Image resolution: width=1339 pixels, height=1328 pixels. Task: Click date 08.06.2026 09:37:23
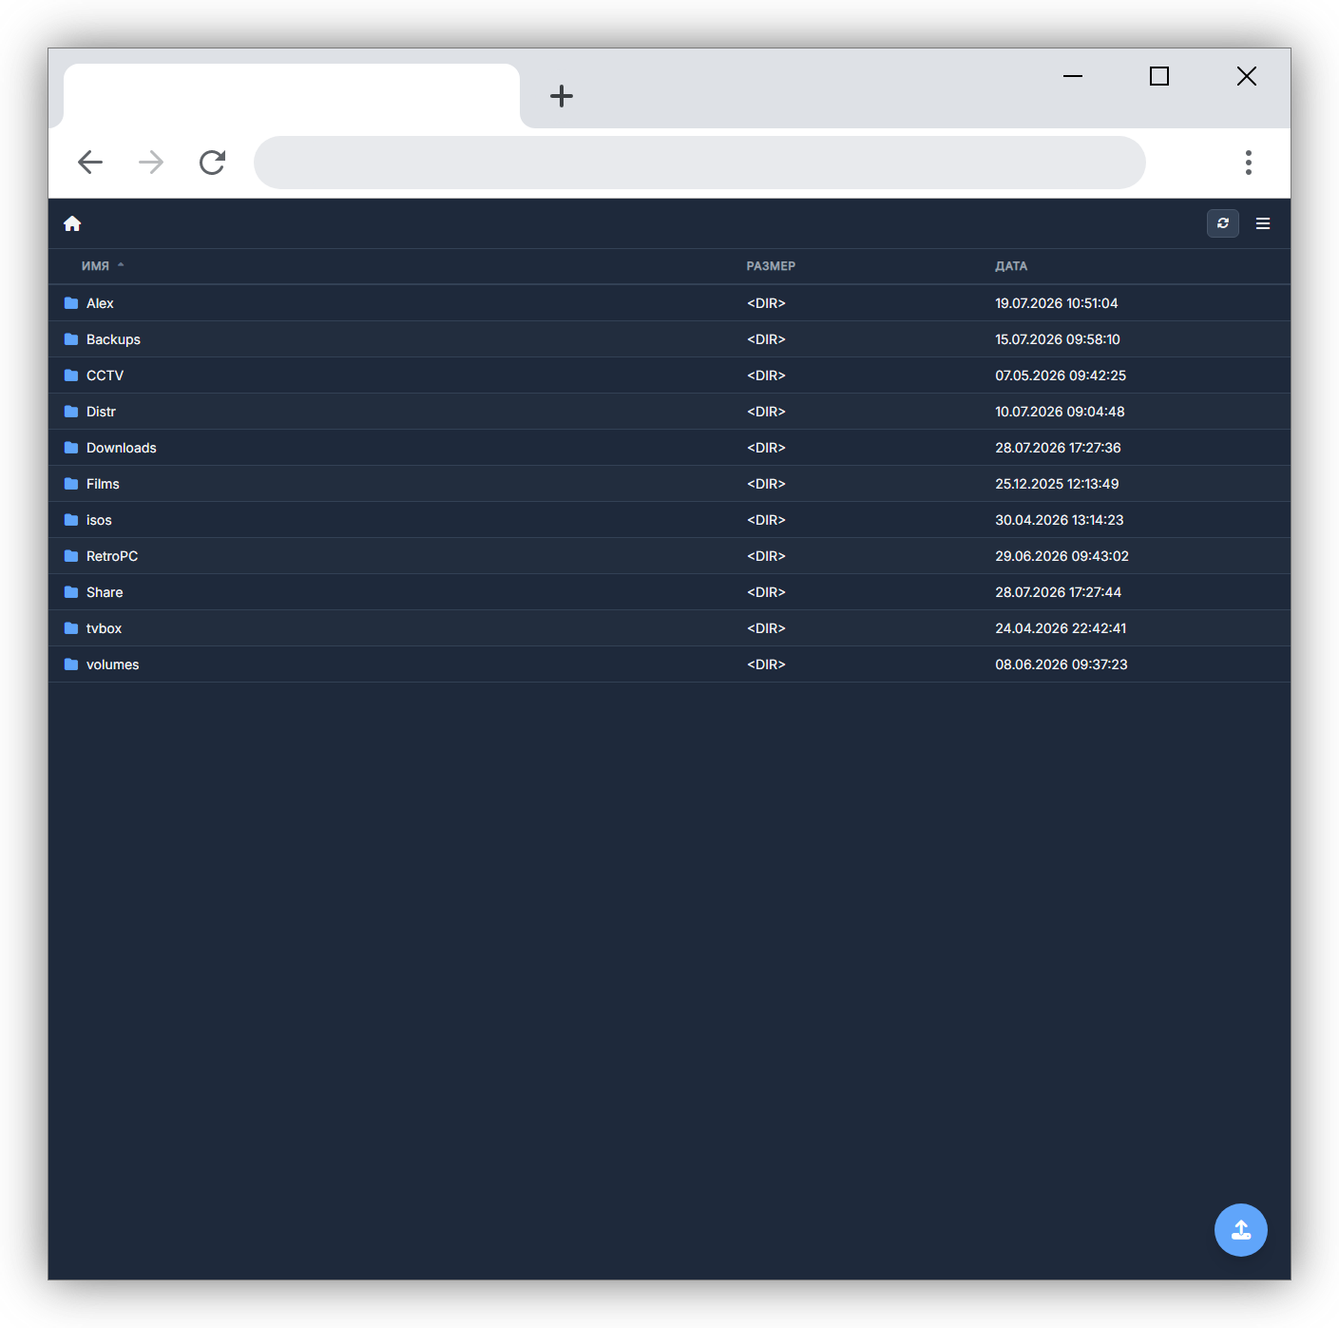tap(1062, 664)
